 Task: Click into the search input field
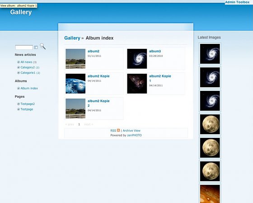[x=24, y=47]
